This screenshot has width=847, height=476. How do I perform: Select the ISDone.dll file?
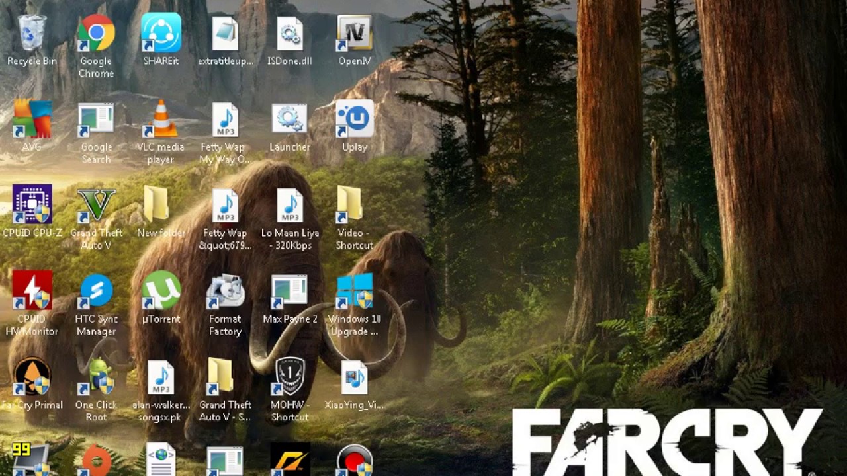point(289,34)
